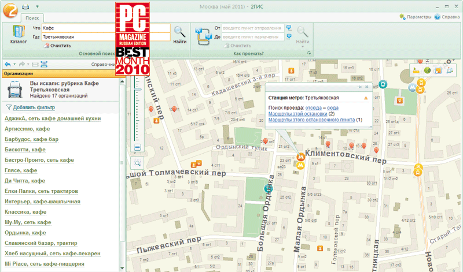This screenshot has height=272, width=463.
Task: Click the Что search input field
Action: [x=105, y=28]
